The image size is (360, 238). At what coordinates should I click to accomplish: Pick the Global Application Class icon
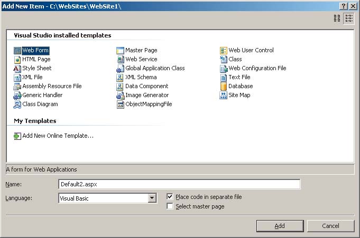pos(120,68)
